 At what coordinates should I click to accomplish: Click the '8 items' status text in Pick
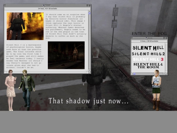(x=149, y=41)
